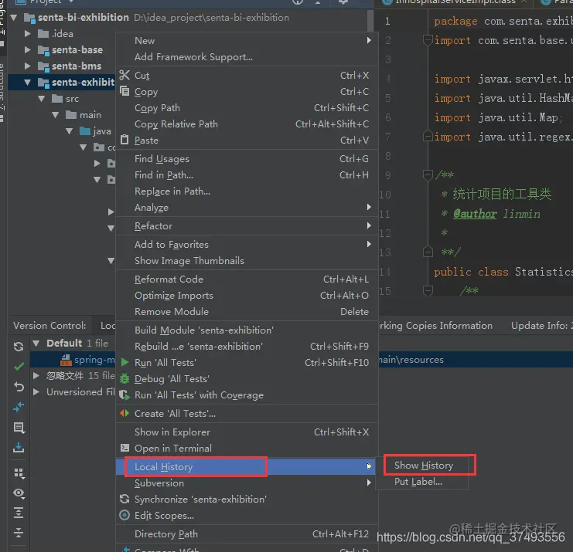Click the Synchronize refresh icon

[x=124, y=499]
